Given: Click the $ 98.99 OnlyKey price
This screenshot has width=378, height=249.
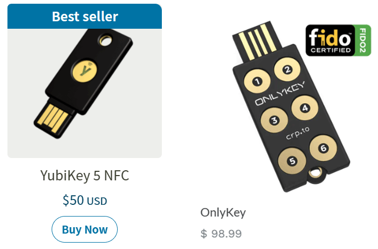Looking at the screenshot, I should point(221,234).
